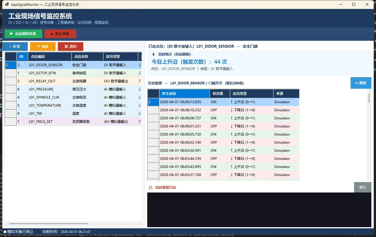Select the L01_ESTOP_BTN row
The image size is (376, 237).
pos(49,73)
